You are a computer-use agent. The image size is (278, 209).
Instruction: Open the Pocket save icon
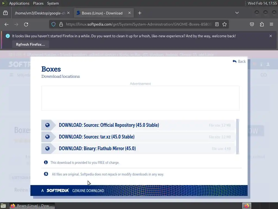pyautogui.click(x=252, y=24)
